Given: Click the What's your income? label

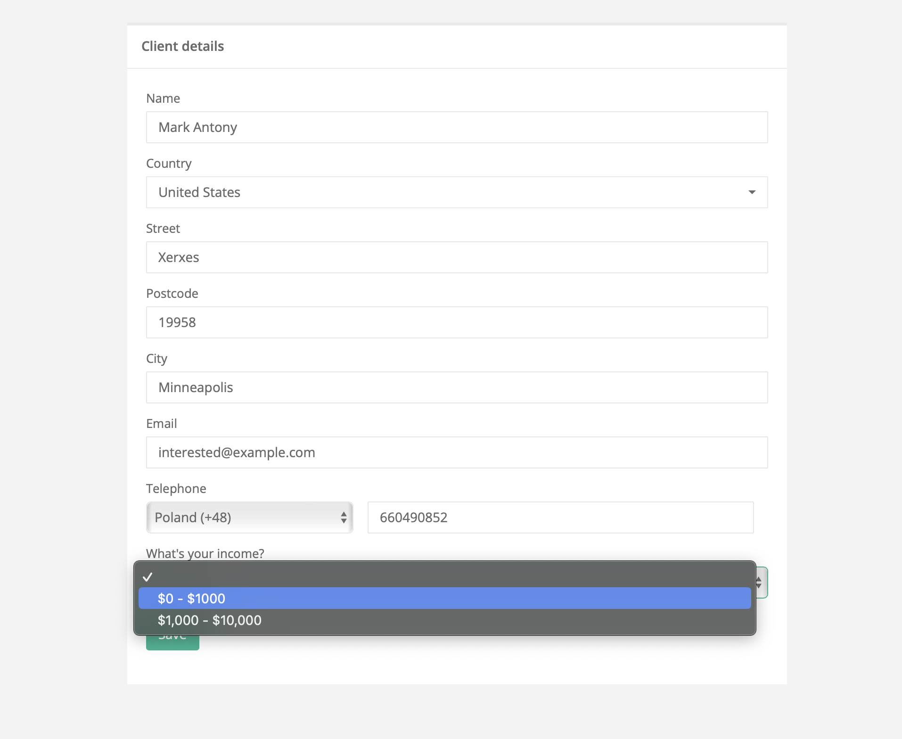Looking at the screenshot, I should pos(205,553).
